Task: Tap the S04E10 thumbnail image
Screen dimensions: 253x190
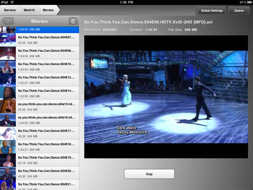Action: (8, 67)
